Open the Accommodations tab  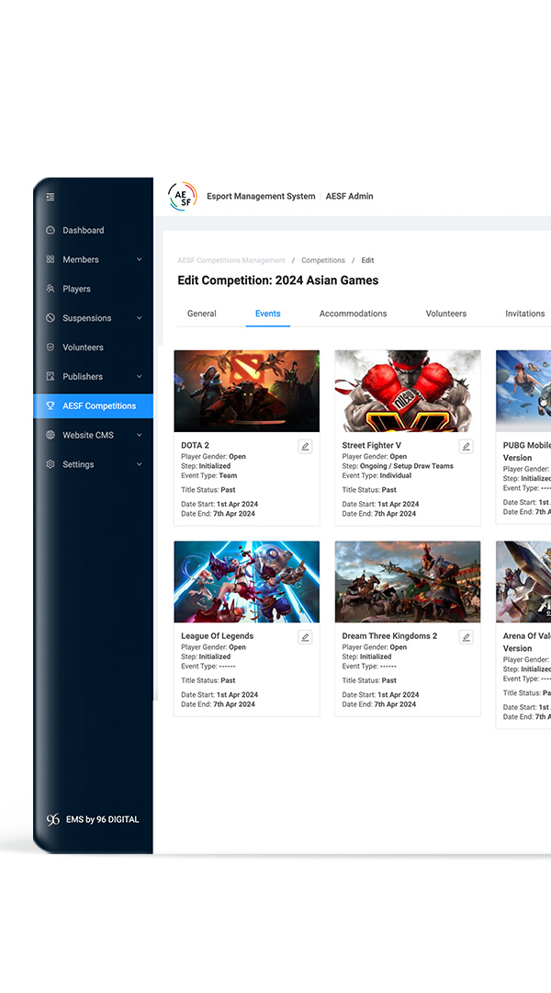(353, 314)
